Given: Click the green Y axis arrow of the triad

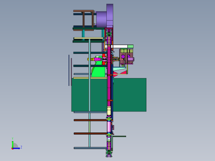Looking at the screenshot, I should [12, 144].
